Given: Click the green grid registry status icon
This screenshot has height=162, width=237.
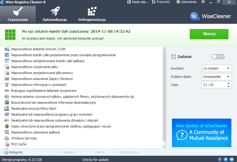Looking at the screenshot, I should 10,35.
